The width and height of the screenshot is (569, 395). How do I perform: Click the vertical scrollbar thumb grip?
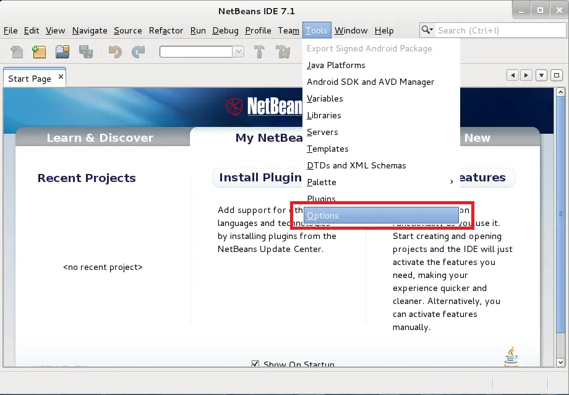561,214
